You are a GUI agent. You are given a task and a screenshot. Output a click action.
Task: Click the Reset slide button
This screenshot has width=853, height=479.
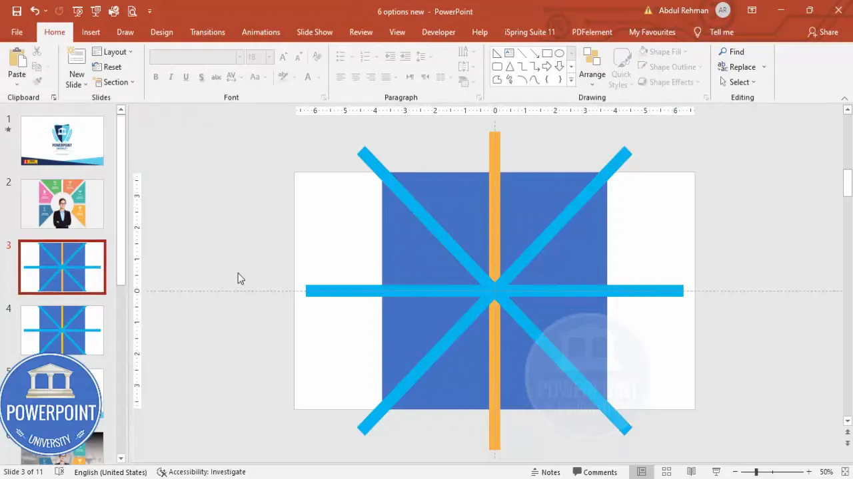point(107,67)
